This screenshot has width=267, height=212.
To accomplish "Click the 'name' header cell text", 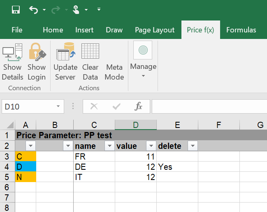I will click(x=85, y=146).
